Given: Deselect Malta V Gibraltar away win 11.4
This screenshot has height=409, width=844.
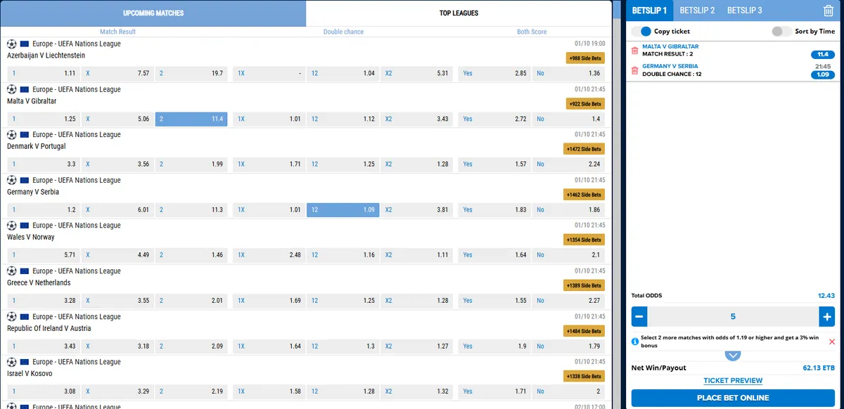Looking at the screenshot, I should pos(191,119).
